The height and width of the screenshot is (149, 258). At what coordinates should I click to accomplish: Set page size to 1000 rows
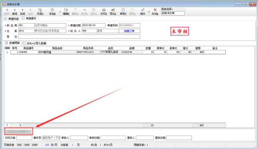coord(27,145)
